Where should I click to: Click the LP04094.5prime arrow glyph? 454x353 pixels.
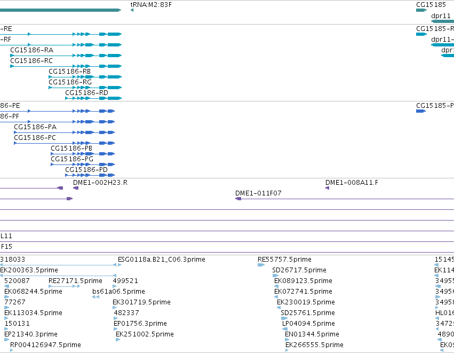pos(285,329)
